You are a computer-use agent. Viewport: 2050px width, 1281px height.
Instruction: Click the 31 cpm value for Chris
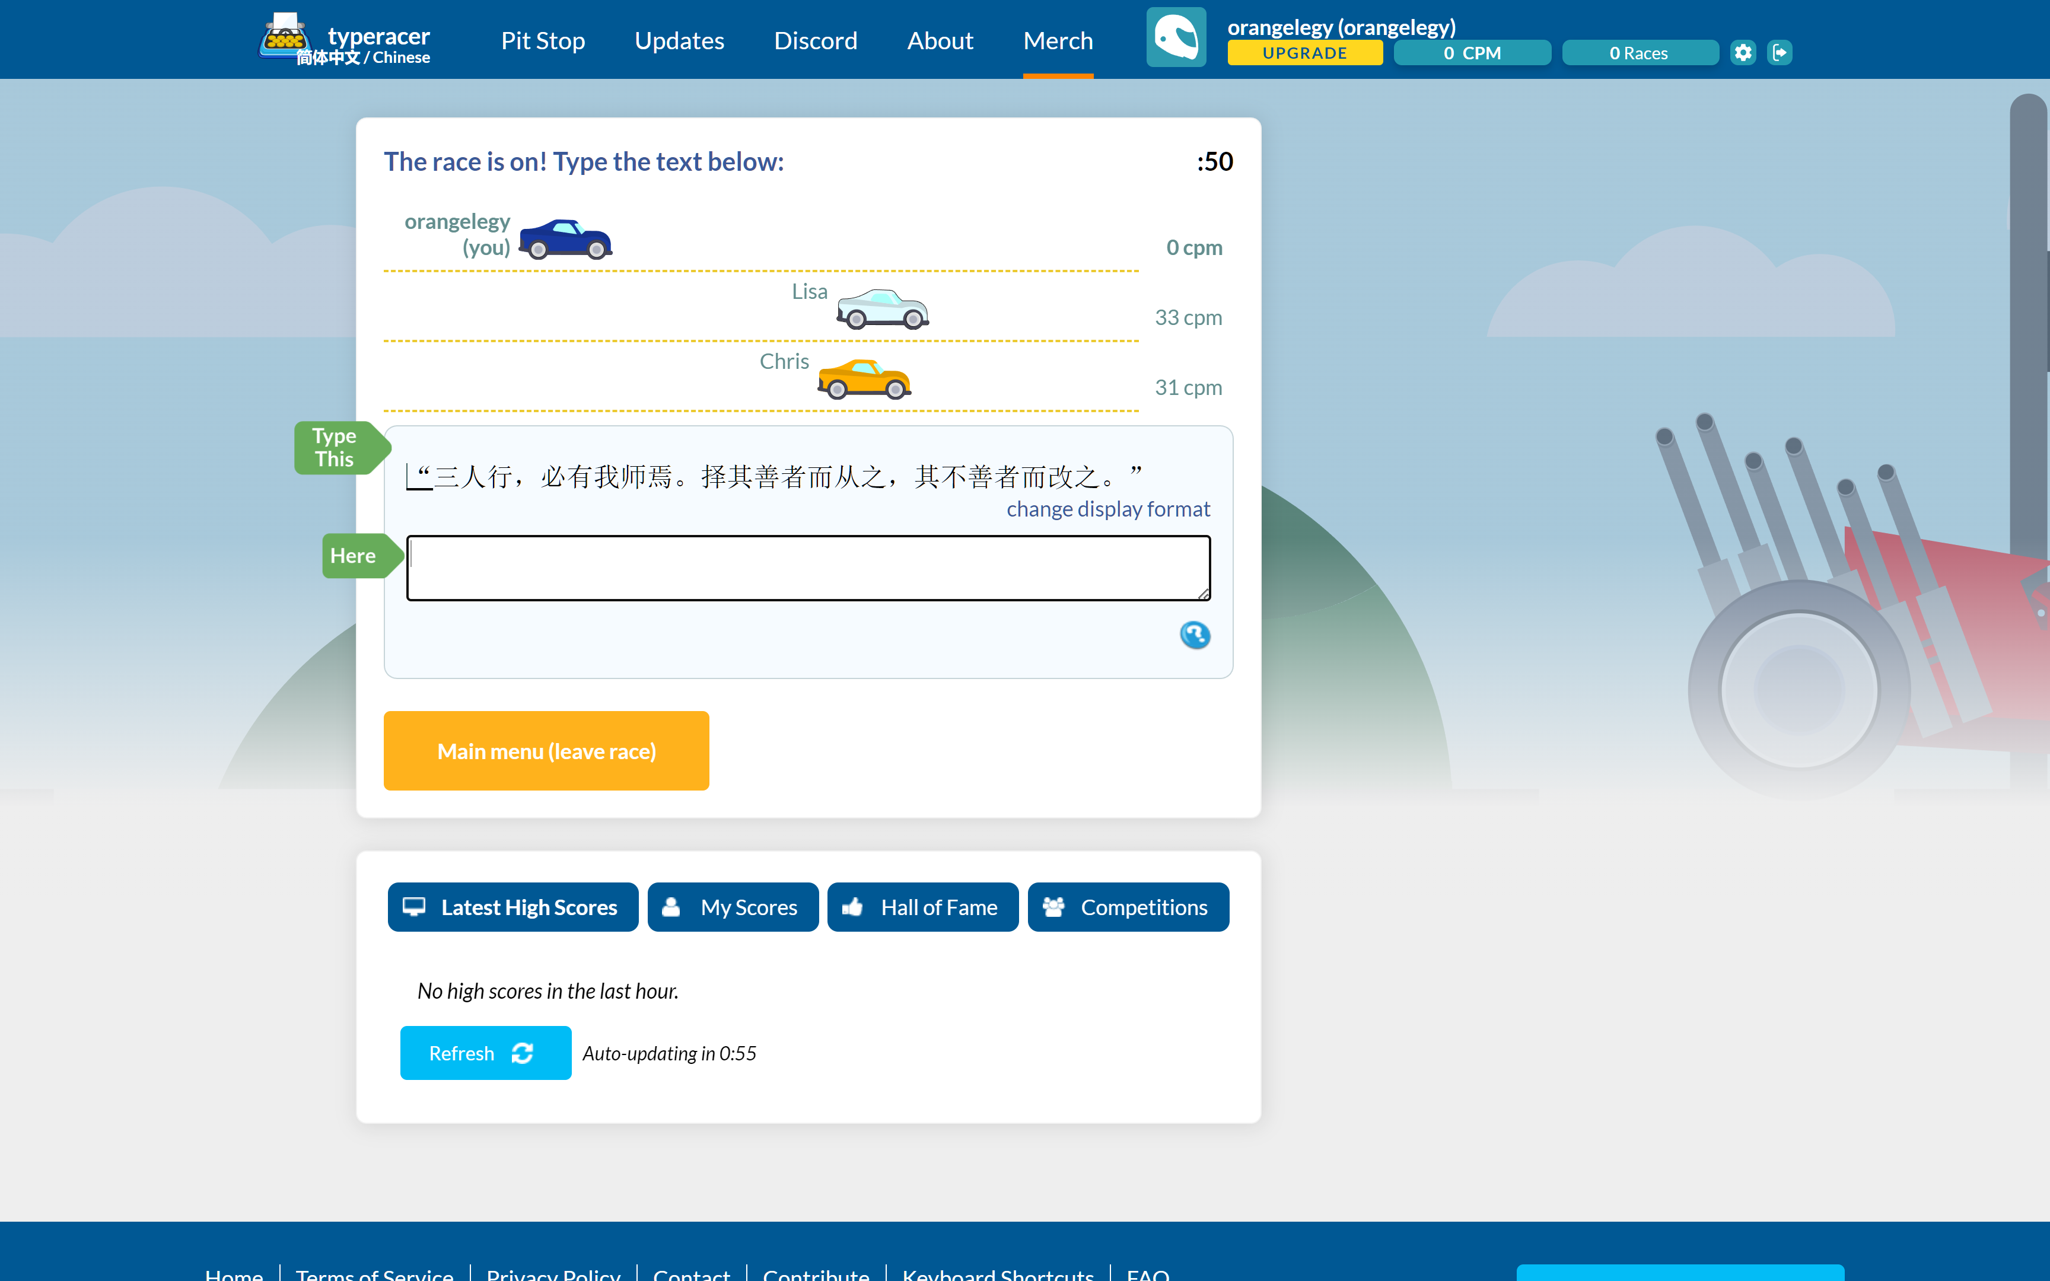[1189, 387]
